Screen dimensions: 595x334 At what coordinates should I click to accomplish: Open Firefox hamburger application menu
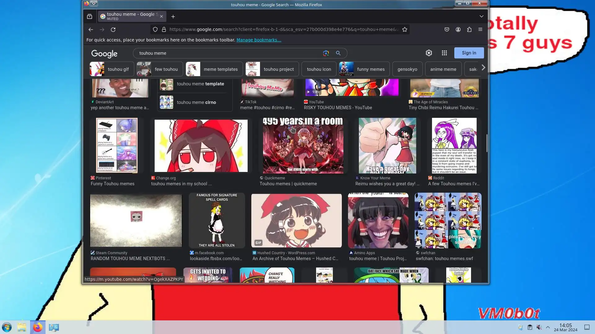coord(480,29)
